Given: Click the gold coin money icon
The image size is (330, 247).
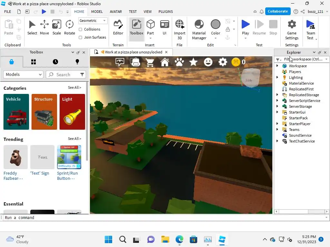Looking at the screenshot, I should click(x=236, y=62).
